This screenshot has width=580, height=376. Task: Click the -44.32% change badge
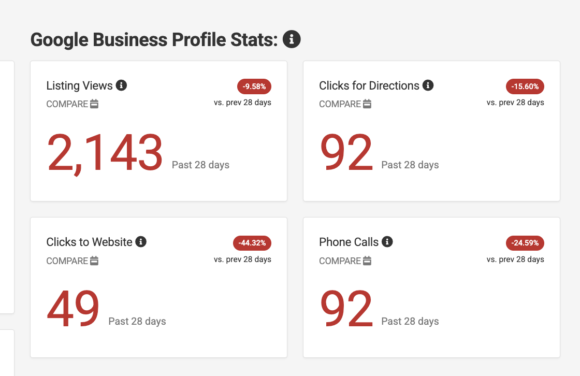[252, 243]
